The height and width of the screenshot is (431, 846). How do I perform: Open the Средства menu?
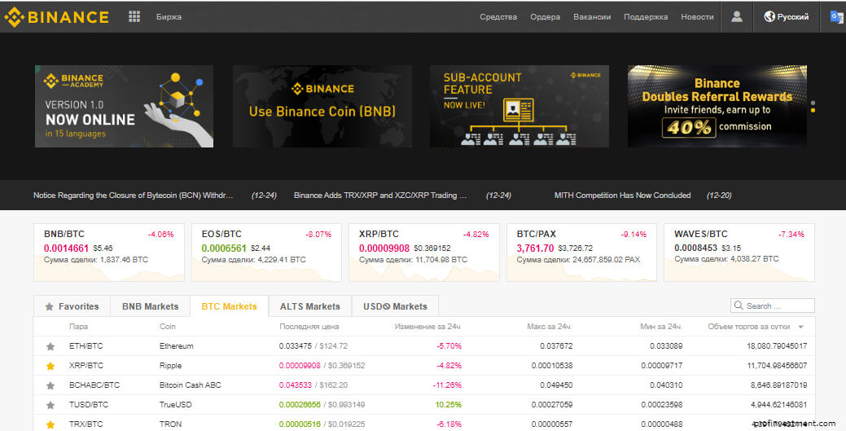(x=498, y=17)
